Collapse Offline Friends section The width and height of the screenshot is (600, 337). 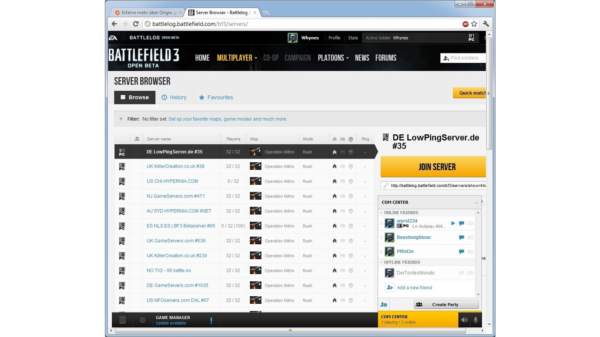point(381,263)
